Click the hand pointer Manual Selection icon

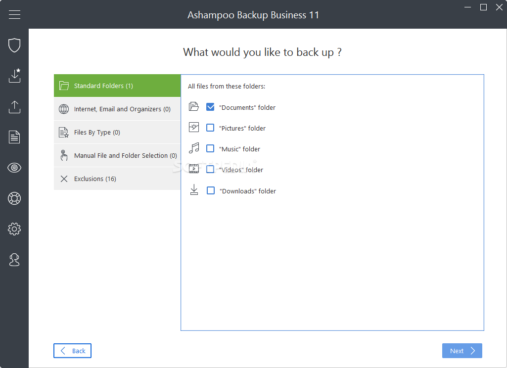click(x=64, y=155)
